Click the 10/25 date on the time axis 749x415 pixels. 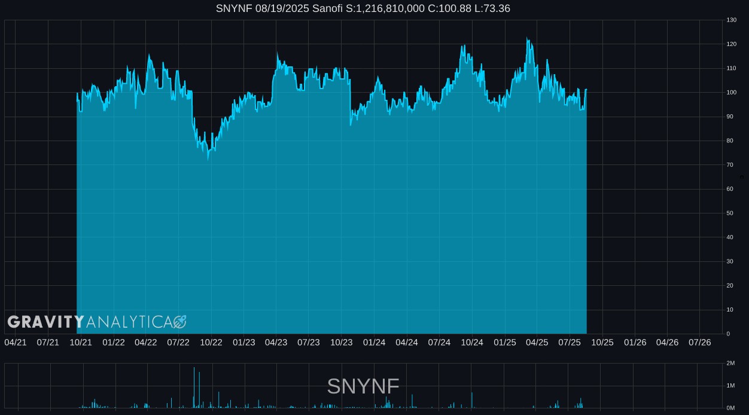pos(602,342)
